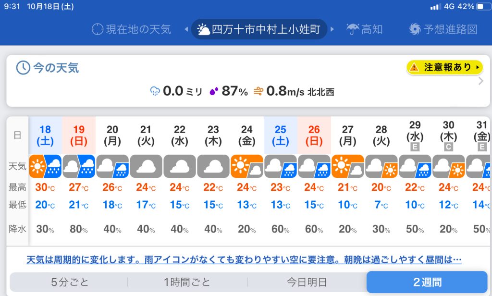This screenshot has height=296, width=492.
Task: Tap the right arrow beside 四万十市中村上小姓町
Action: [332, 29]
